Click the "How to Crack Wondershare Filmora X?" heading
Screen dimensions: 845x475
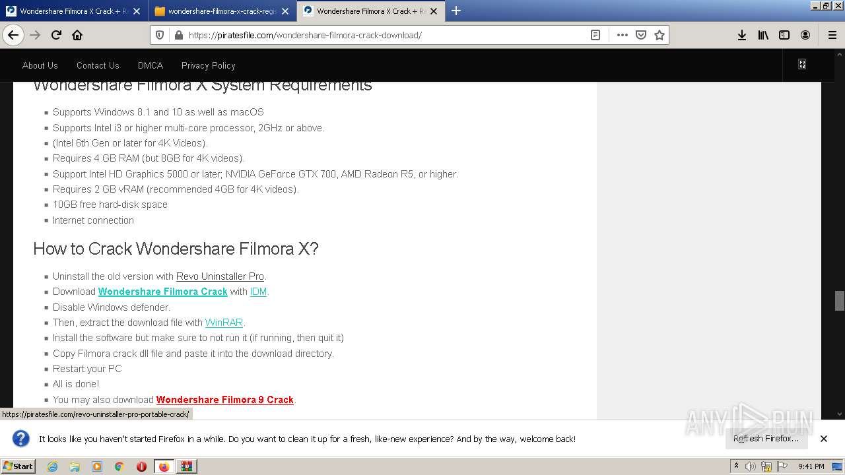tap(176, 249)
